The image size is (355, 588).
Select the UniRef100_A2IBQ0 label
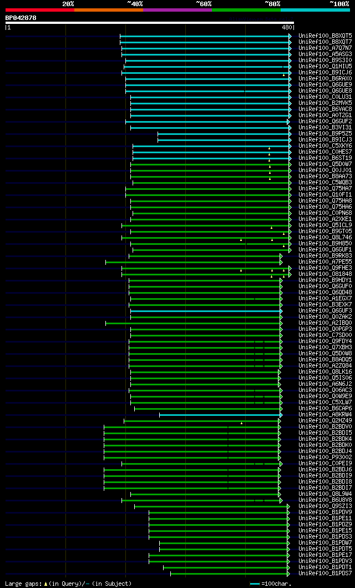pos(325,323)
